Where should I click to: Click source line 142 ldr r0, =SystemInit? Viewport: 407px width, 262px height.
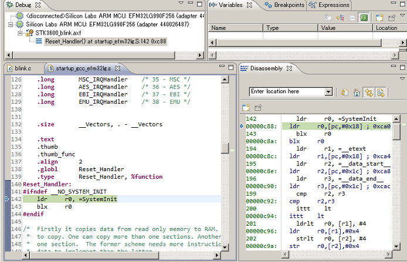77,199
